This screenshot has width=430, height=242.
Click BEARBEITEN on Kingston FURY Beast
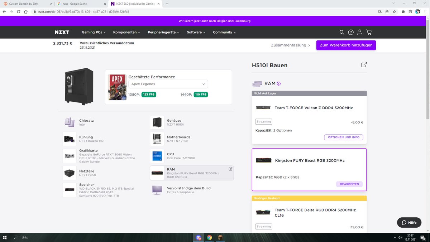pyautogui.click(x=349, y=184)
